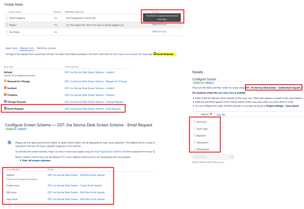Open the Create Email request screen link
Screen dimensions: 304x209
pos(75,185)
